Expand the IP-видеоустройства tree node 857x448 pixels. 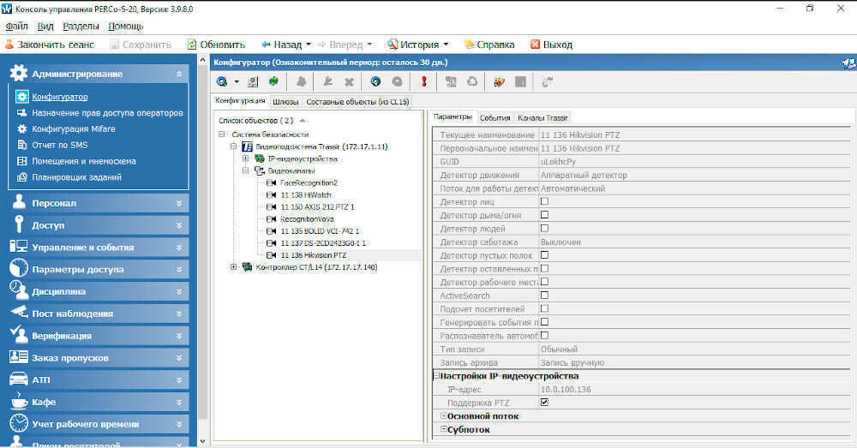[246, 158]
